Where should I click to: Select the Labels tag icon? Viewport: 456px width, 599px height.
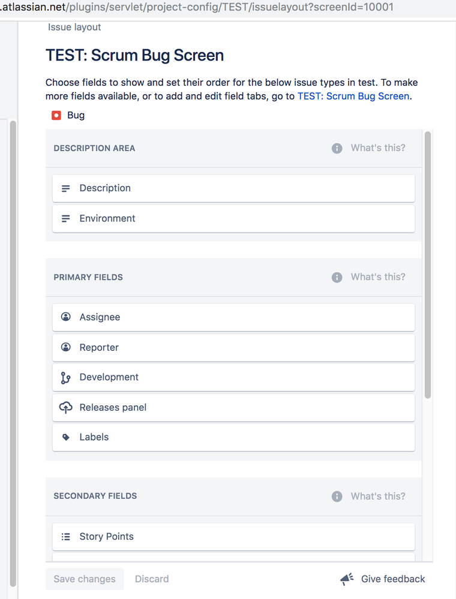65,437
